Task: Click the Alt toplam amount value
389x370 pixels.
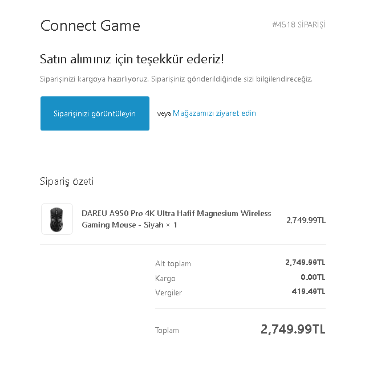Action: coord(305,262)
